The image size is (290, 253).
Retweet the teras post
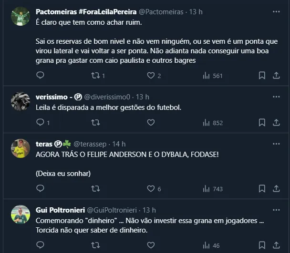click(x=95, y=189)
